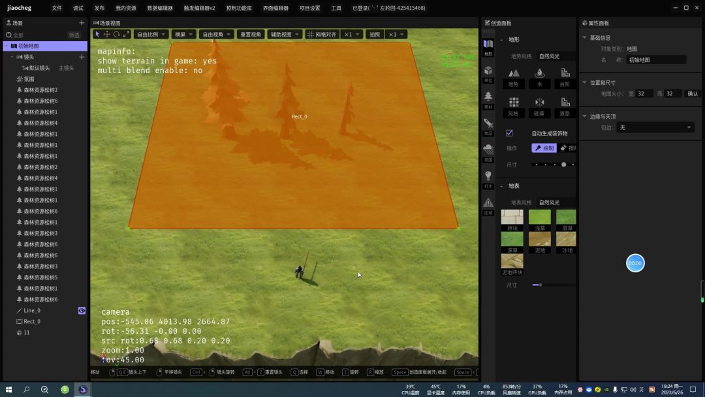Open the 素材 tree assets sidebar icon
The image size is (705, 397).
pos(488,100)
